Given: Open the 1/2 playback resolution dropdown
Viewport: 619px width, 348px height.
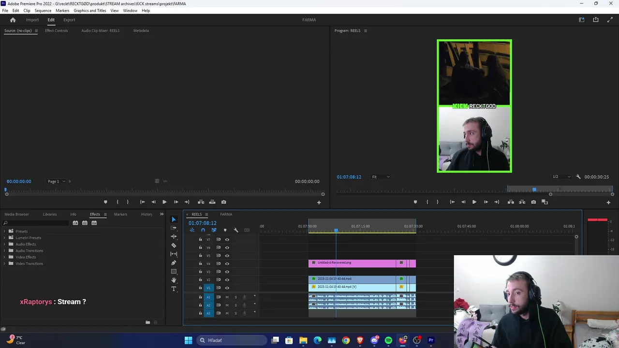Looking at the screenshot, I should (x=561, y=177).
